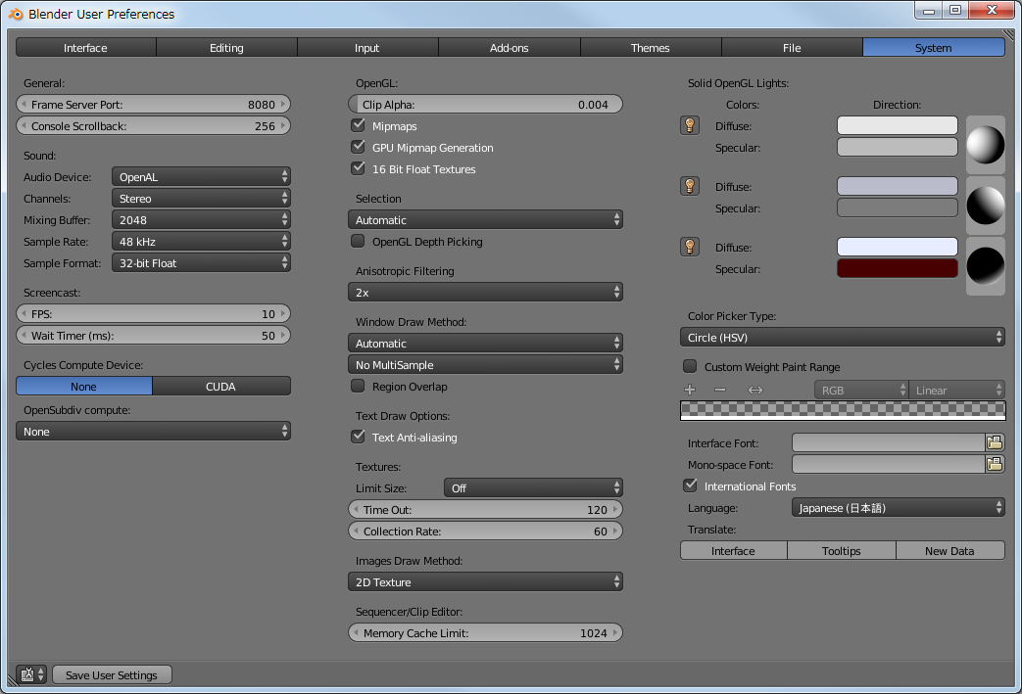Disable the Mipmaps checkbox
Image resolution: width=1022 pixels, height=694 pixels.
tap(358, 125)
